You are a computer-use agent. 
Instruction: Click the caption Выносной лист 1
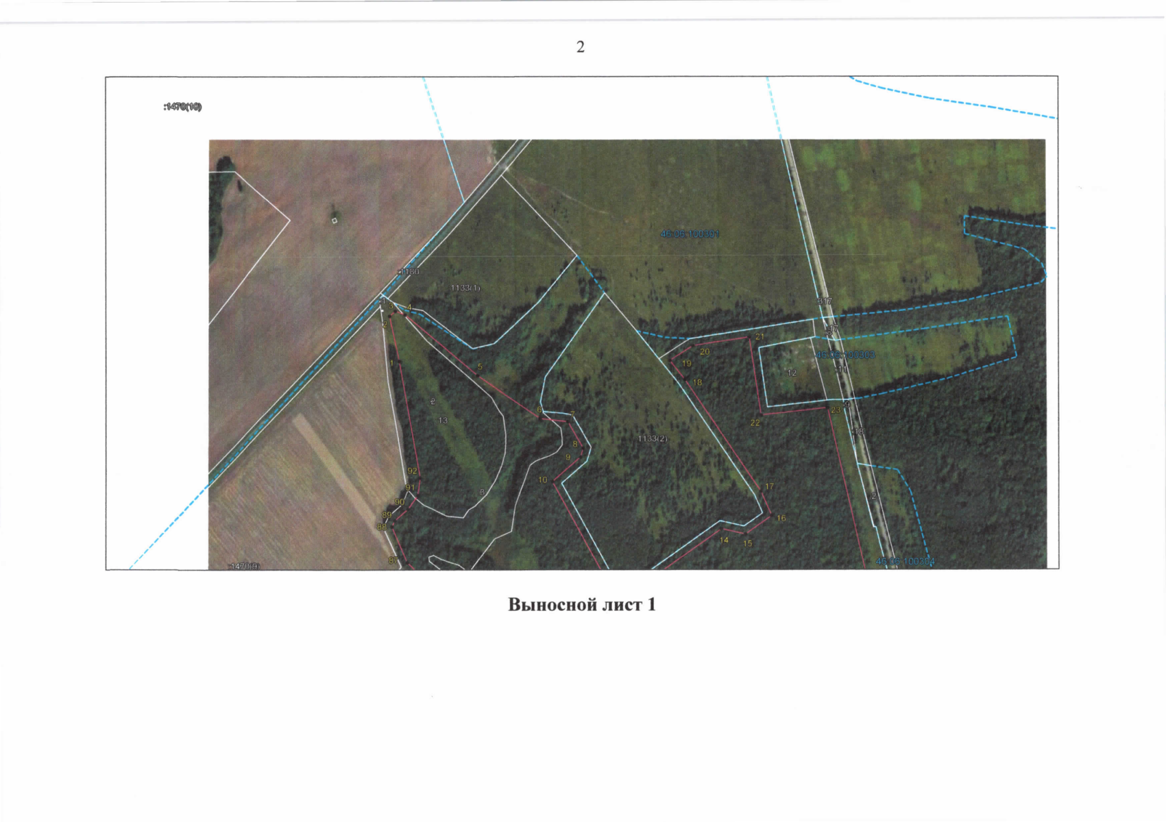582,605
